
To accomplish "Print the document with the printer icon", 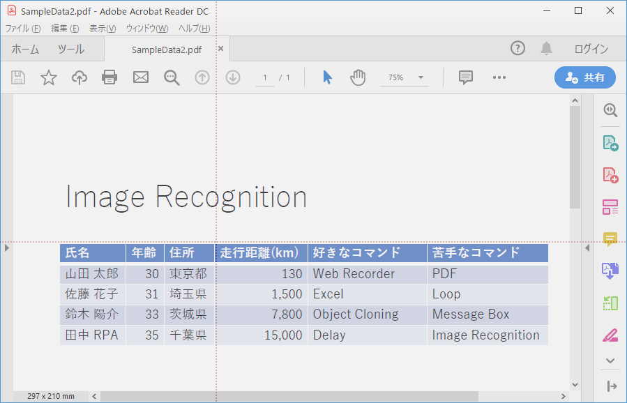I will 109,77.
